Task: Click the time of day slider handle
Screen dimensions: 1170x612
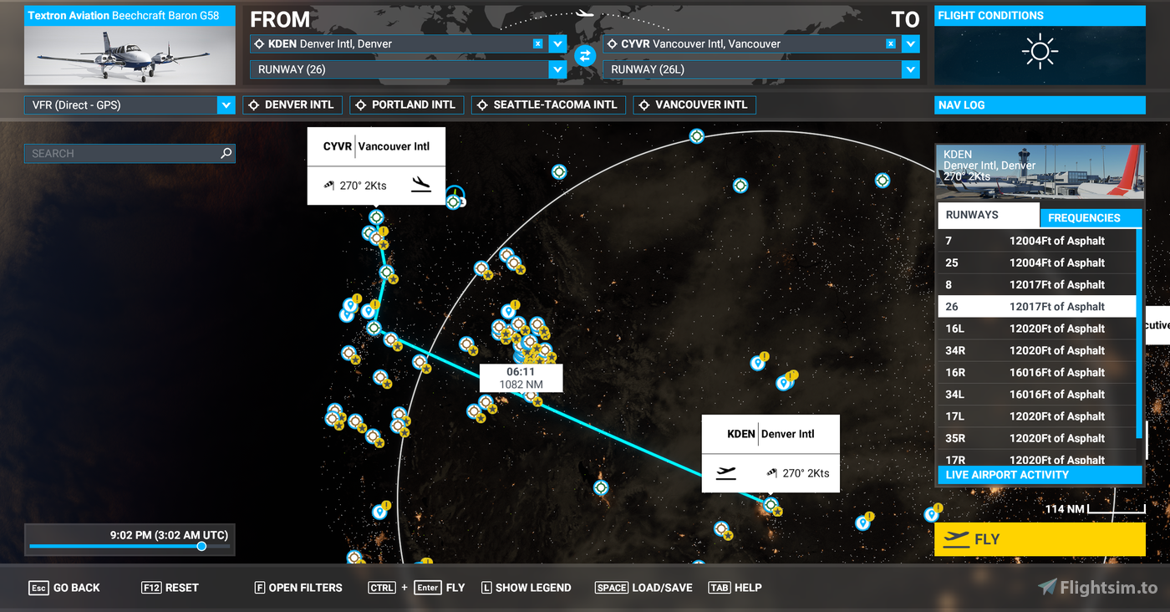Action: [201, 547]
